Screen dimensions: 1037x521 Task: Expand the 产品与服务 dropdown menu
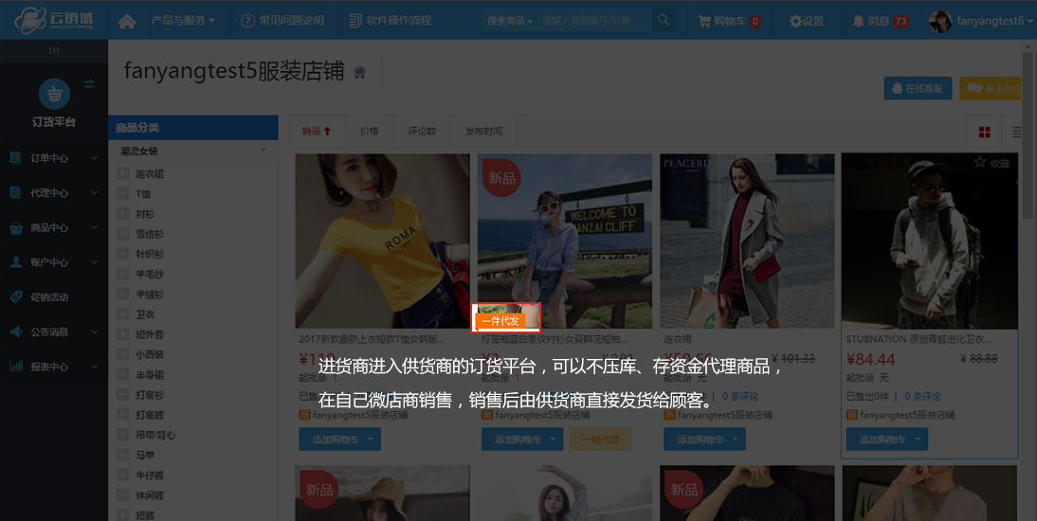[x=182, y=21]
